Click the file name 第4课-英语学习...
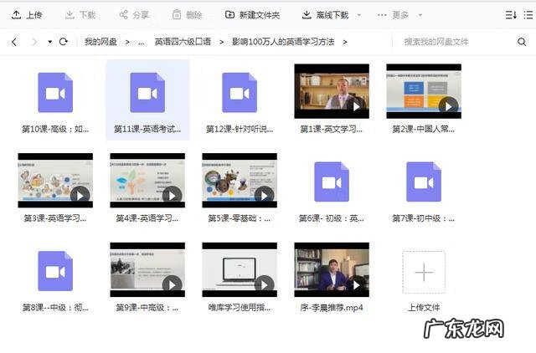This screenshot has height=353, width=536. [x=147, y=218]
